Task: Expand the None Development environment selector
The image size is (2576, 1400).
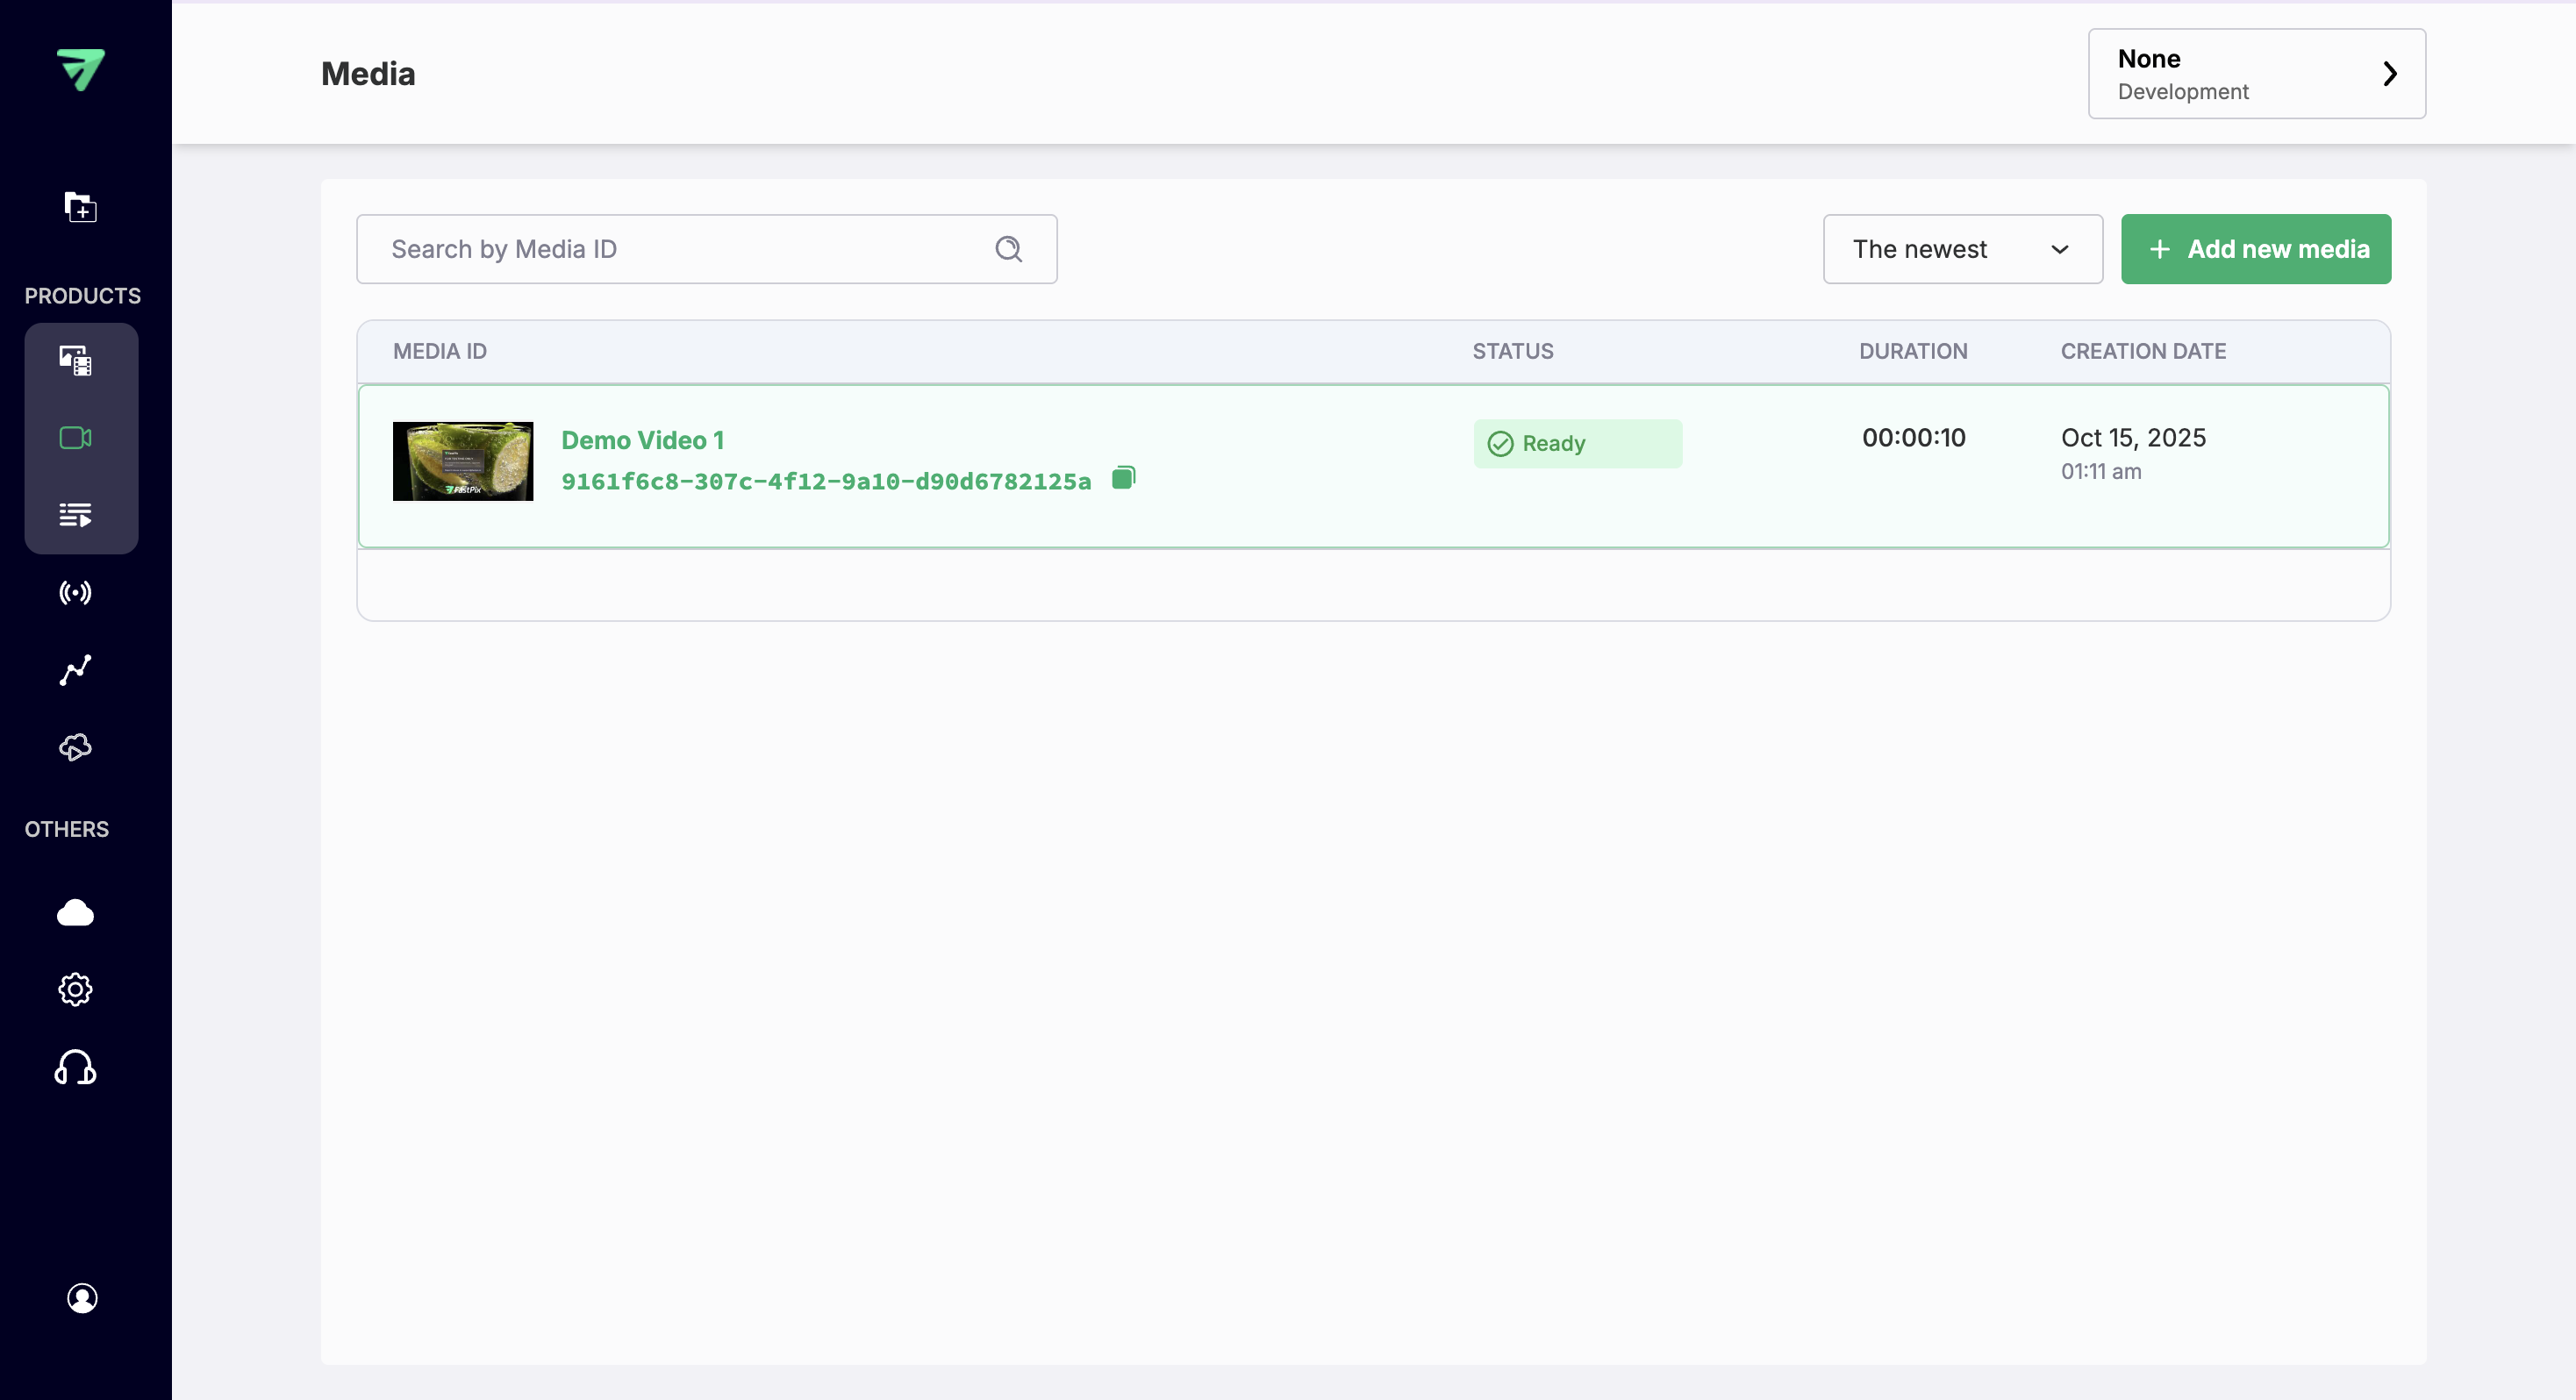Action: (2256, 73)
